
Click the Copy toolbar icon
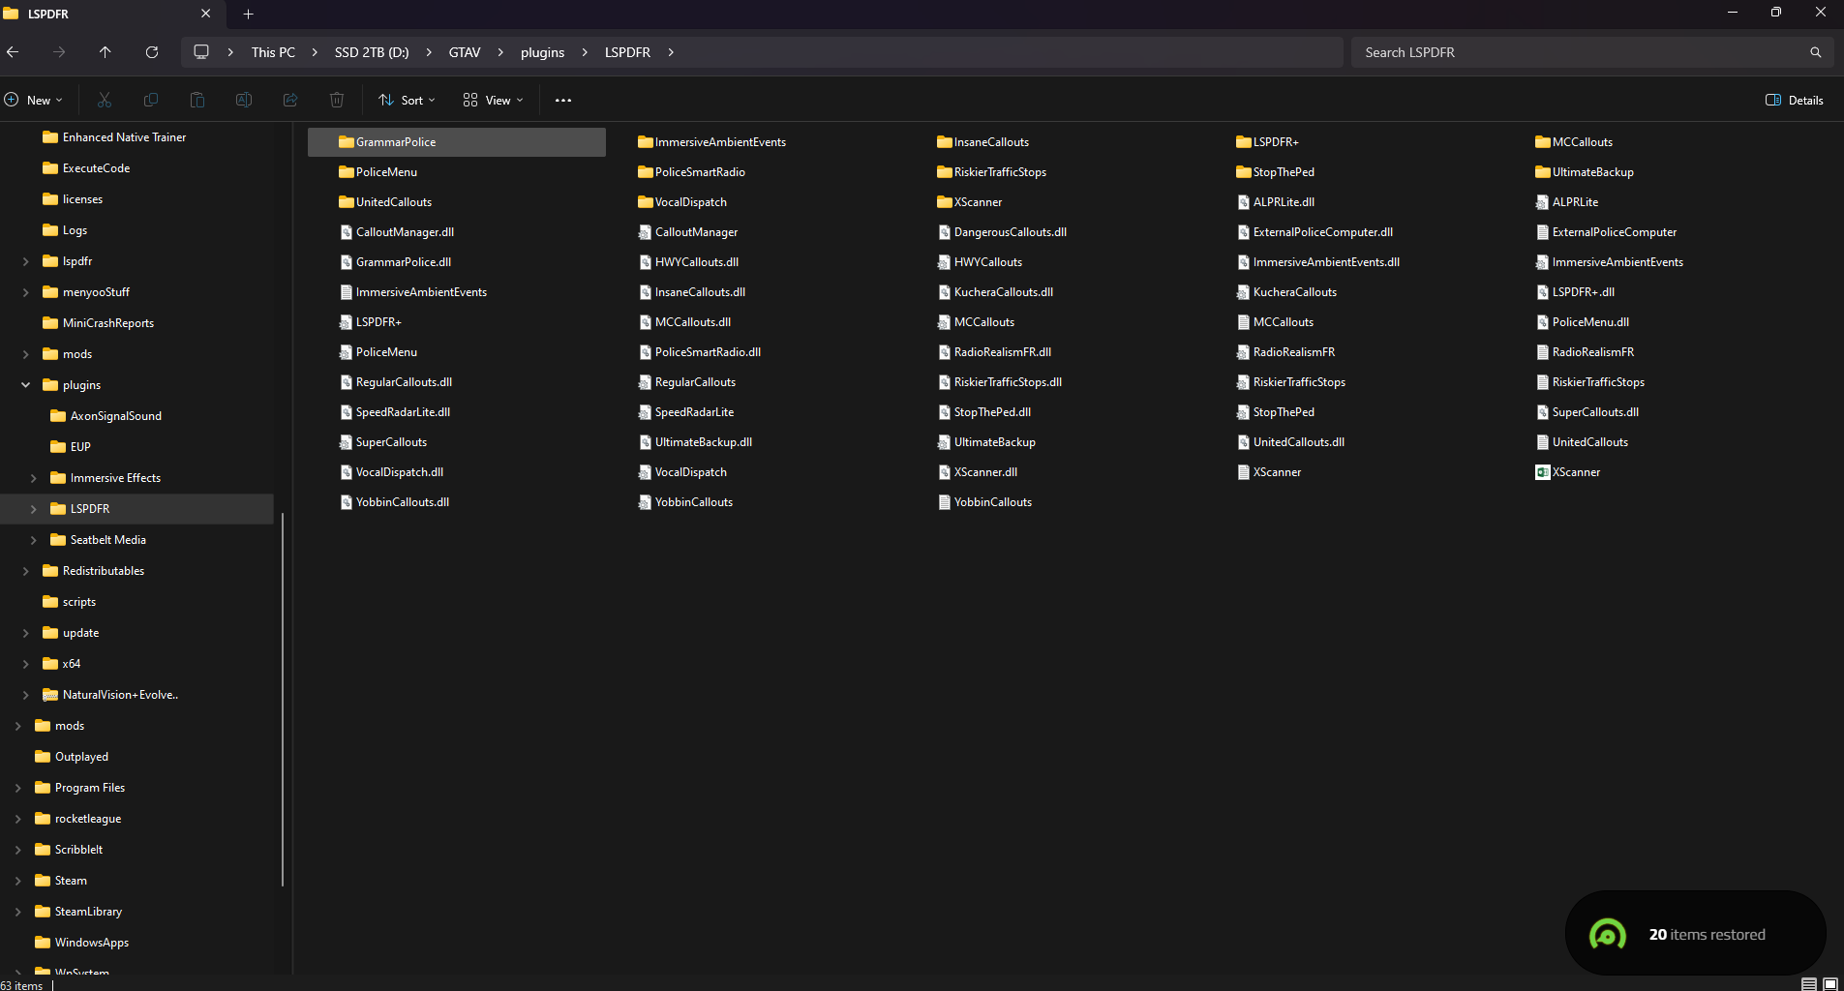coord(151,100)
